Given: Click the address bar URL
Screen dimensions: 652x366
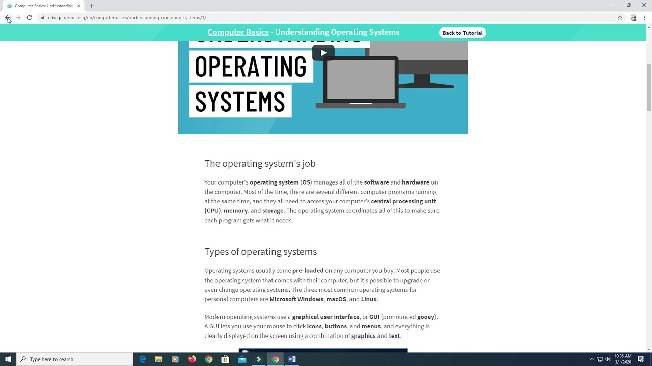Looking at the screenshot, I should coord(127,18).
